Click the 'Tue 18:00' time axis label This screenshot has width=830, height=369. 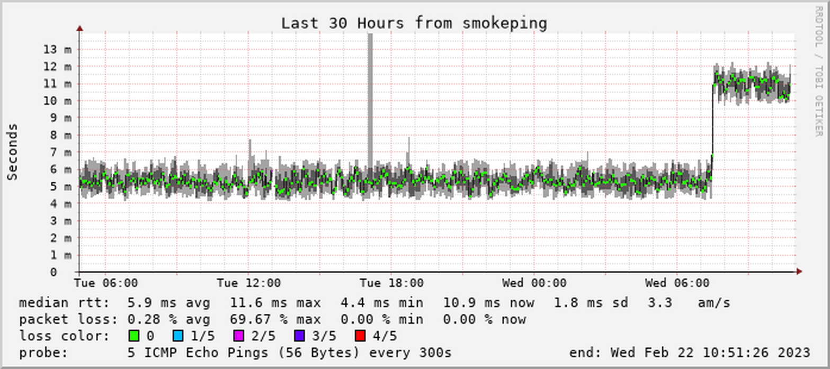click(391, 283)
